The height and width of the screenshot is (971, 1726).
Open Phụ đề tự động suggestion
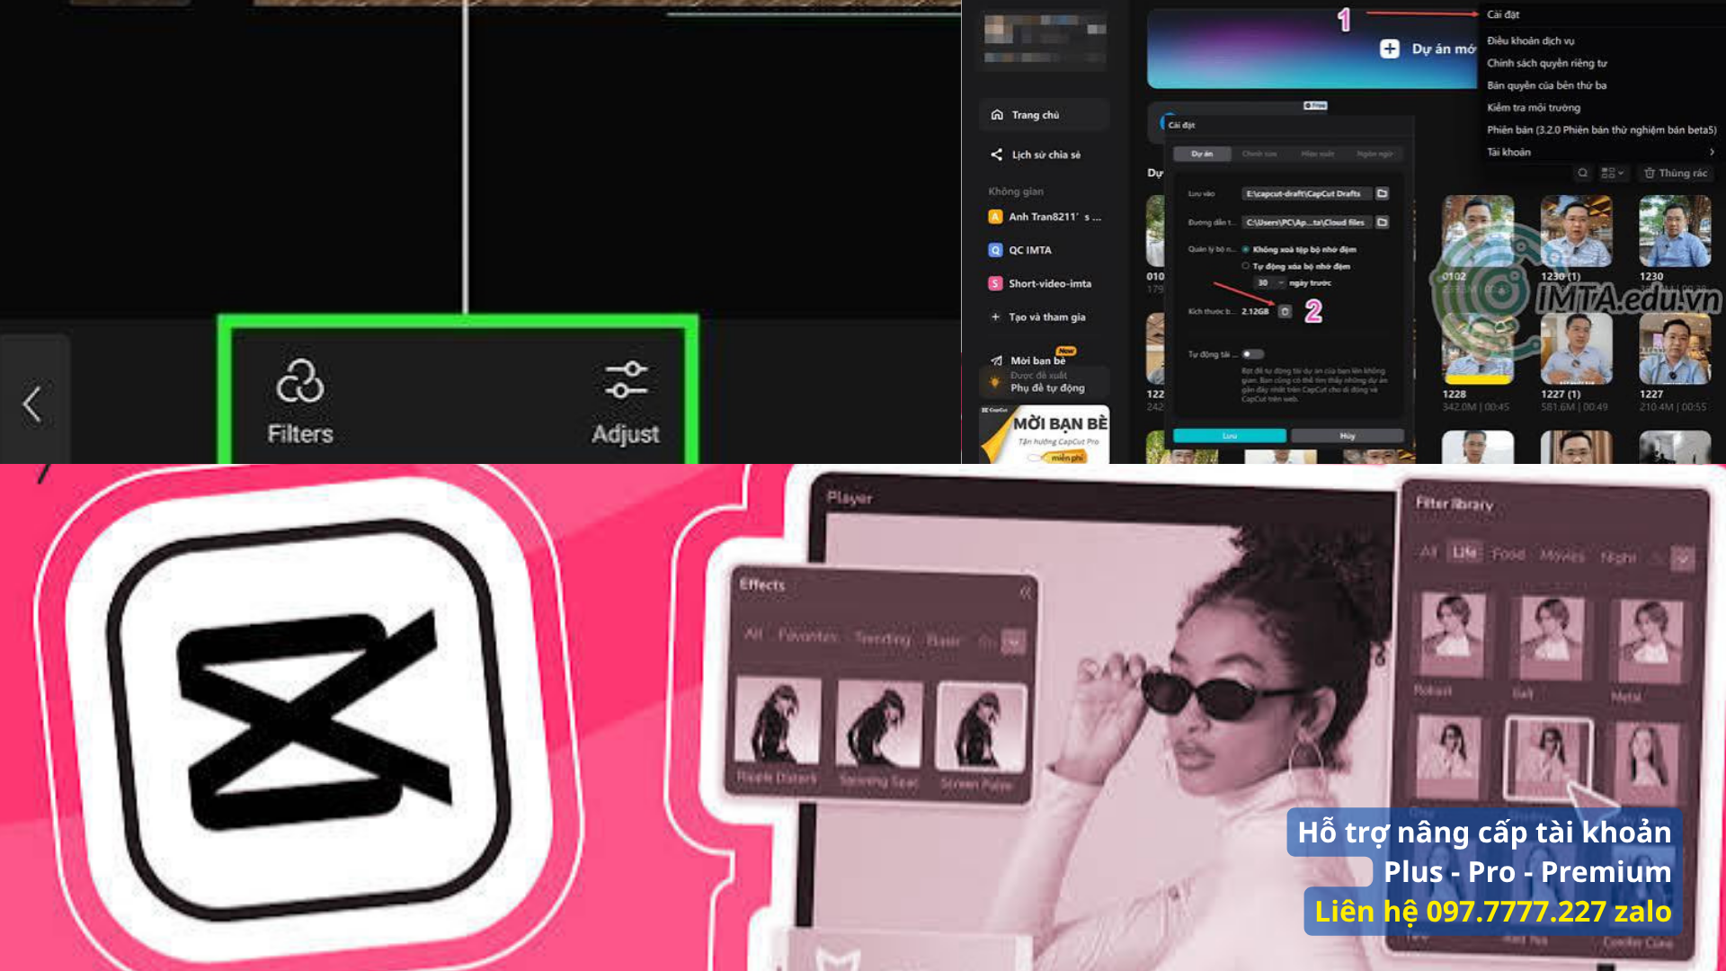point(1044,382)
